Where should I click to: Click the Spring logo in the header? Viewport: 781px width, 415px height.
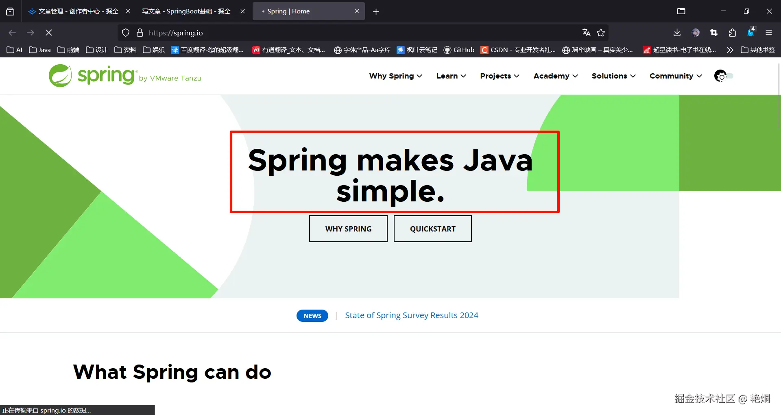(125, 76)
